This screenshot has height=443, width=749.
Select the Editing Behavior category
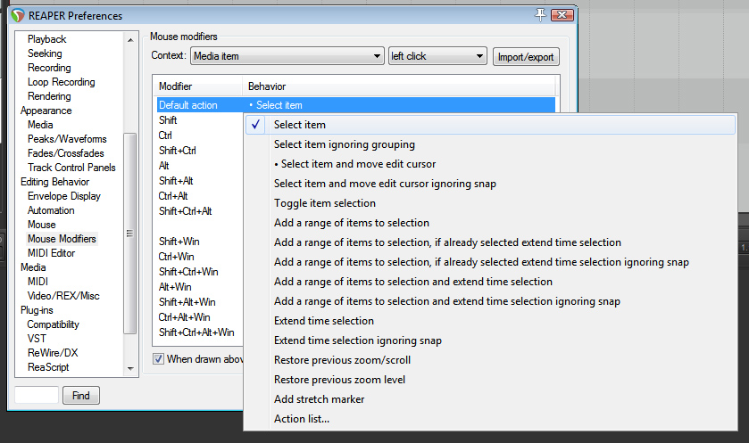(x=55, y=182)
